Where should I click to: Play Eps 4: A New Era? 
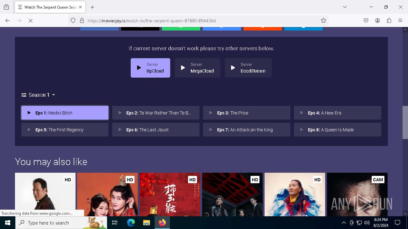pyautogui.click(x=338, y=113)
